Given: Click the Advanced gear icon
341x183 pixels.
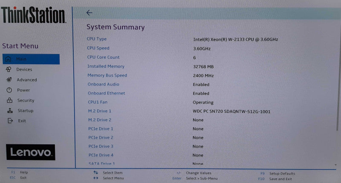Looking at the screenshot, I should [9, 80].
